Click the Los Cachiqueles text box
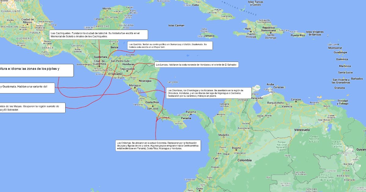Viewport: 366px width, 192px height. tap(98, 34)
